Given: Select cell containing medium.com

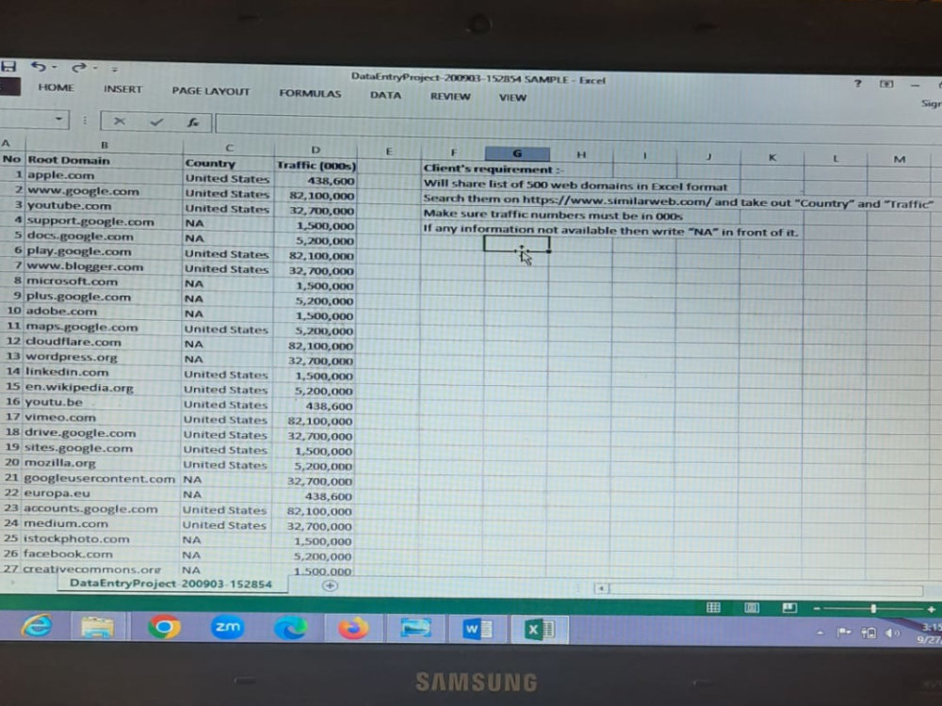Looking at the screenshot, I should 101,523.
